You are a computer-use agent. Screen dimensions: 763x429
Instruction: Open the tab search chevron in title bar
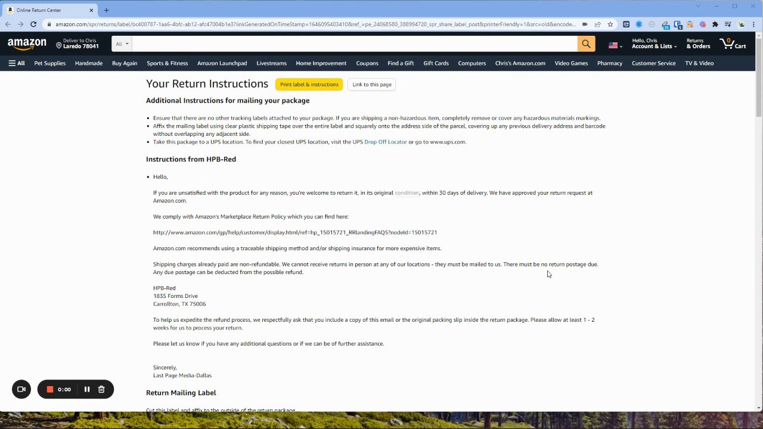698,6
